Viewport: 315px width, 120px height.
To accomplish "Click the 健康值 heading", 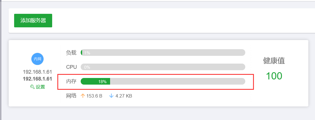I will pyautogui.click(x=274, y=61).
